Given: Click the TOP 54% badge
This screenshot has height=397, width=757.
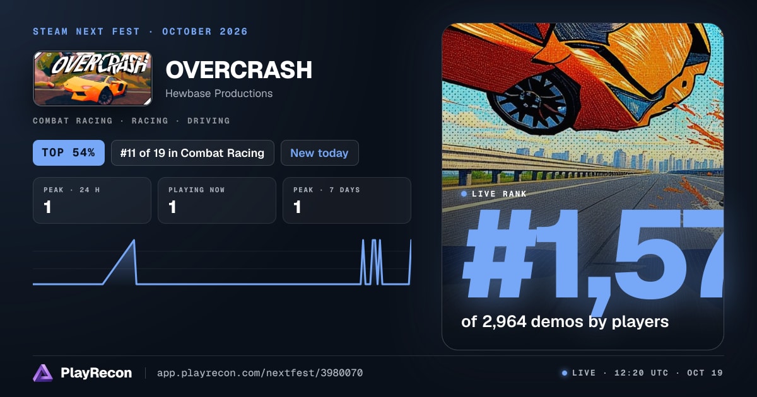Looking at the screenshot, I should [x=69, y=153].
